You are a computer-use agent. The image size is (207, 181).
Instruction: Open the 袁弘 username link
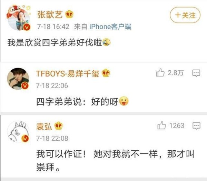(x=44, y=126)
